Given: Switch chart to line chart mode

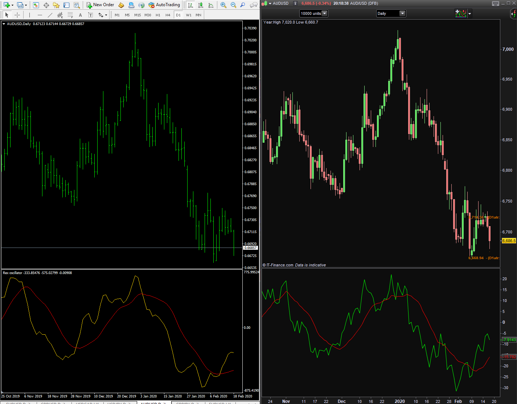Looking at the screenshot, I should click(x=211, y=5).
